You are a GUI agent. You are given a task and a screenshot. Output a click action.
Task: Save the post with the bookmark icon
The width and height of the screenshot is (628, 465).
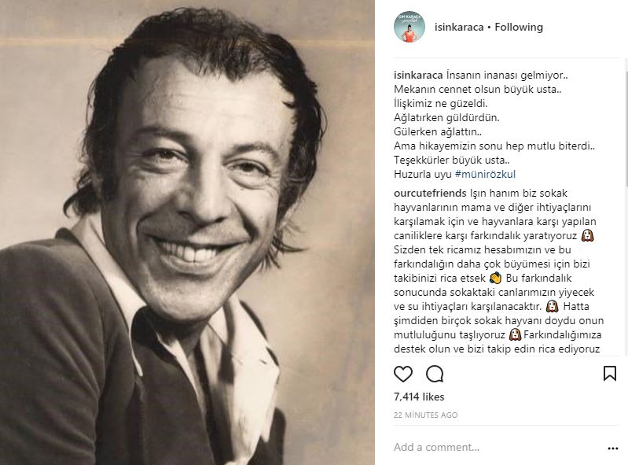coord(609,373)
